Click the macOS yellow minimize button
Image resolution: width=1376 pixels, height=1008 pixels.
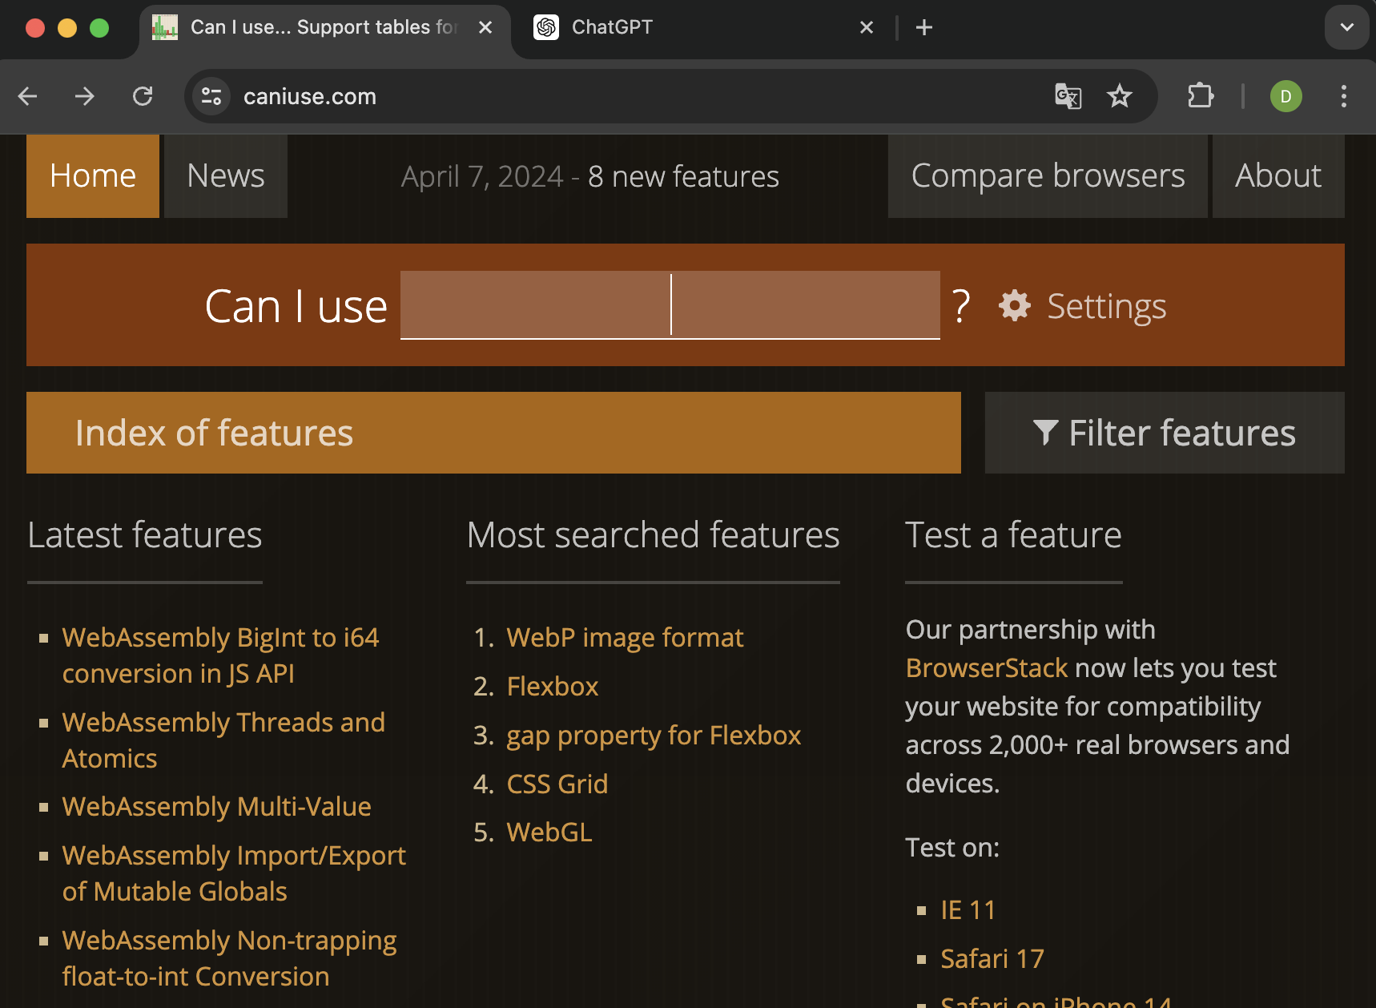pos(67,28)
